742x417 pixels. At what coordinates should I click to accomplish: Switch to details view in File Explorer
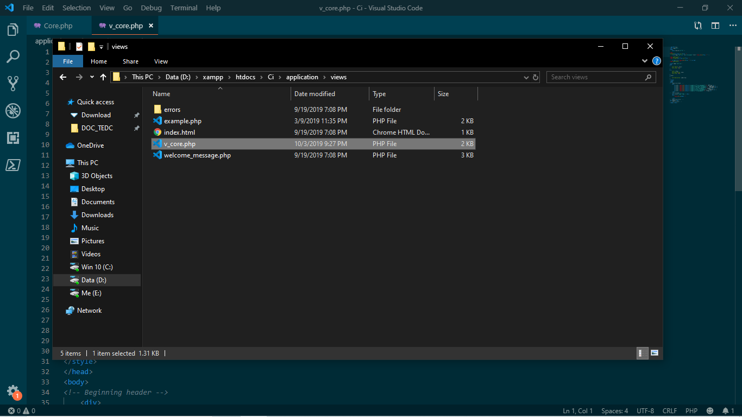(642, 353)
